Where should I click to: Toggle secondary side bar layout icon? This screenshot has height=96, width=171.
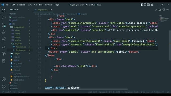[x=149, y=5]
